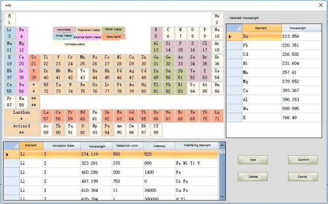Pick the U actinide cell number 92
Viewport: 328px width, 204px height.
pyautogui.click(x=82, y=129)
